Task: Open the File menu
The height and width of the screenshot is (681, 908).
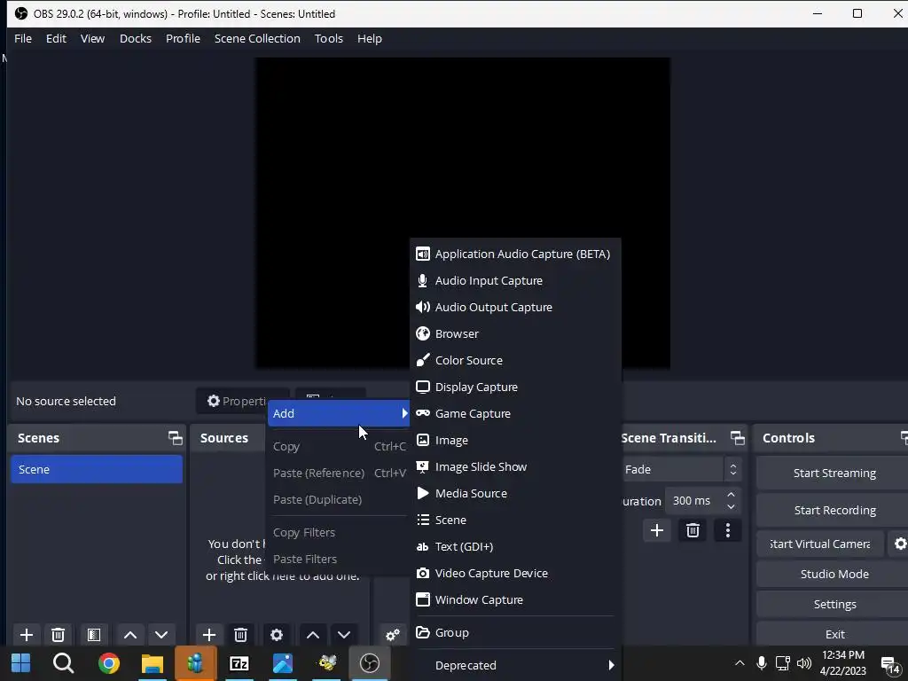Action: [x=23, y=39]
